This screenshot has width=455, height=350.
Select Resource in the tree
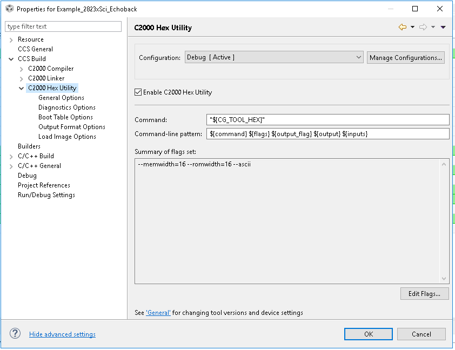pyautogui.click(x=31, y=39)
